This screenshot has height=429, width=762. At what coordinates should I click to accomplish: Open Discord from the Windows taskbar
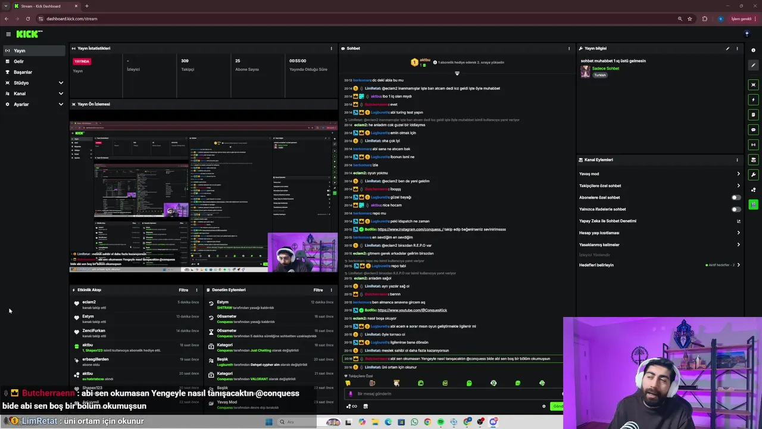494,422
